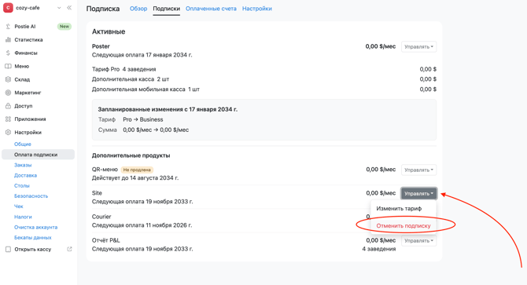Open the Обзор tab
The height and width of the screenshot is (285, 527).
coord(138,9)
